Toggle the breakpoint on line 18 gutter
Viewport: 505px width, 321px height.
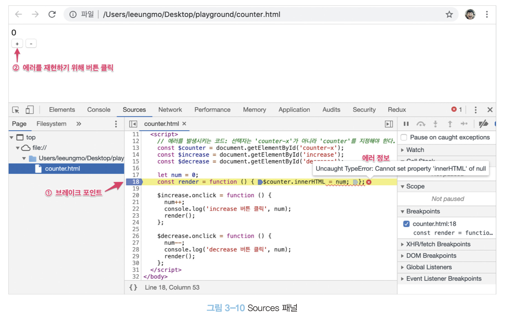tap(134, 182)
